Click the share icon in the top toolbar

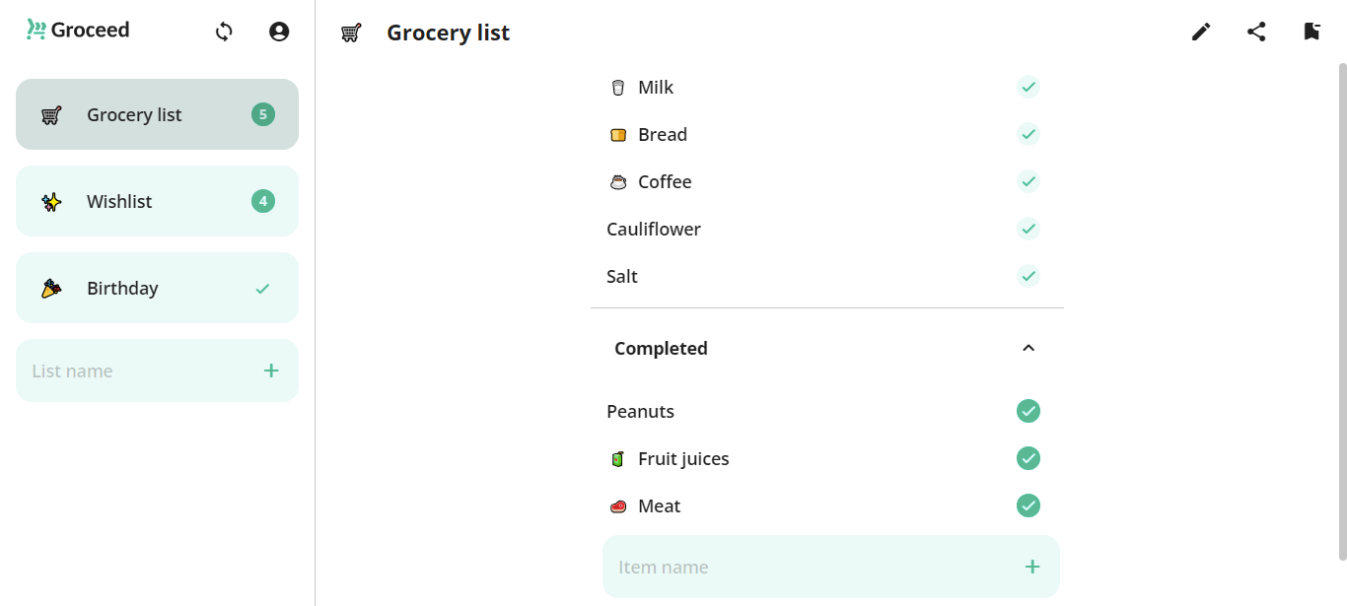pyautogui.click(x=1256, y=32)
